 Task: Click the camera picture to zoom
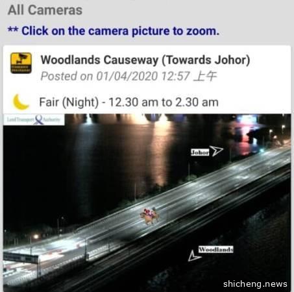tap(147, 202)
